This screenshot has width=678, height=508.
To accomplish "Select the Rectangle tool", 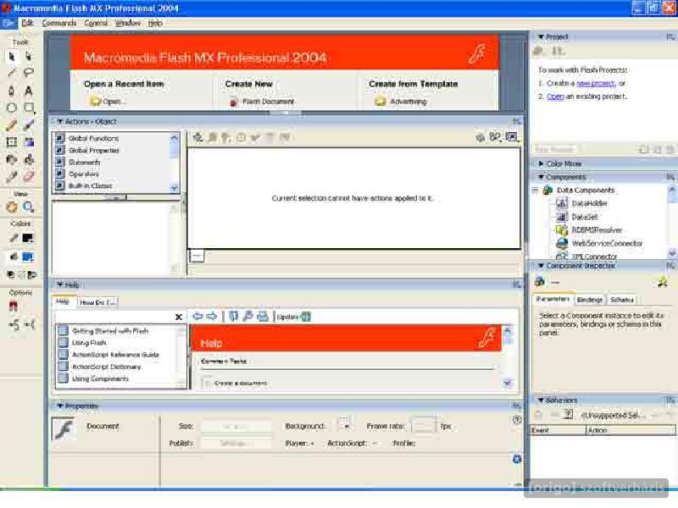I will pyautogui.click(x=29, y=108).
